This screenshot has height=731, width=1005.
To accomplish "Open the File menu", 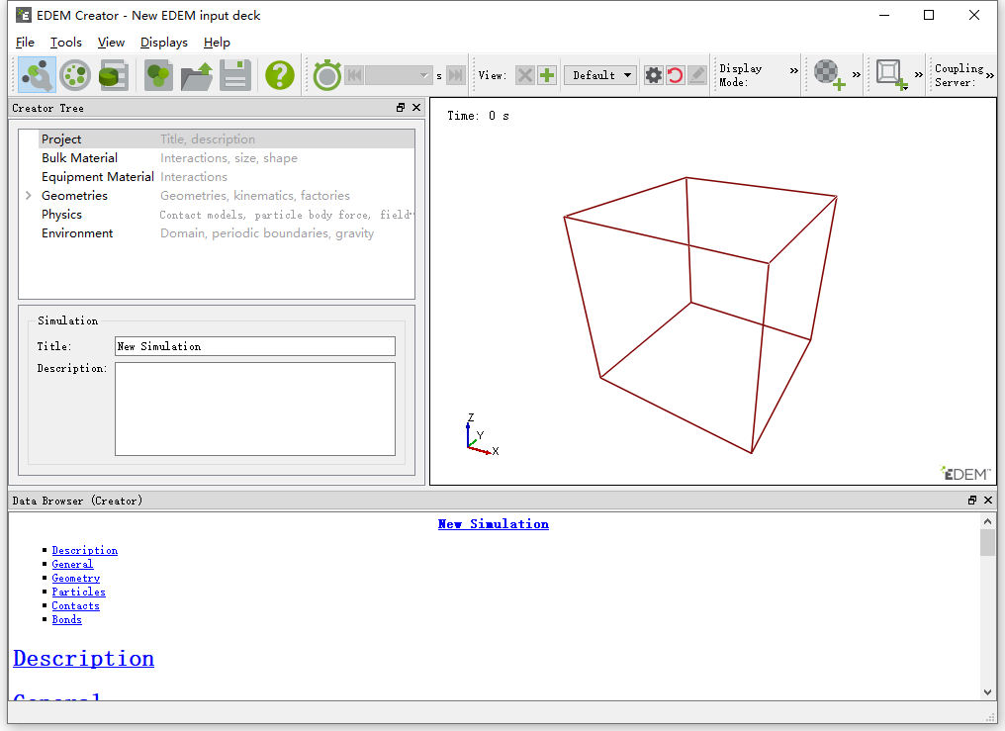I will tap(25, 43).
